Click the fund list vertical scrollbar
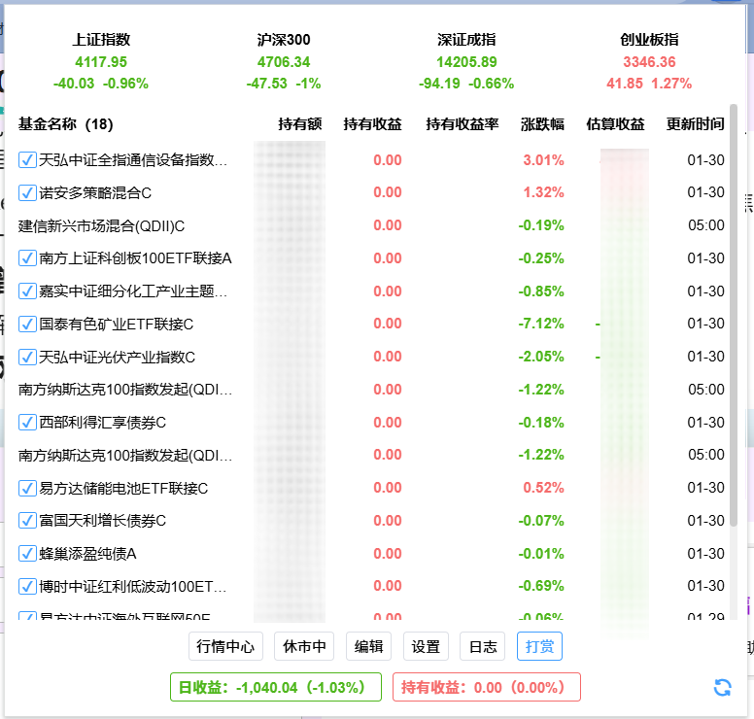Screen dimensions: 754x719 [x=733, y=321]
